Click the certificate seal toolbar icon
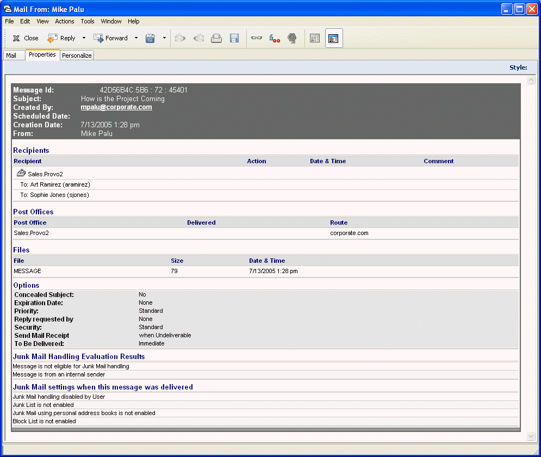Image resolution: width=541 pixels, height=457 pixels. (x=292, y=38)
